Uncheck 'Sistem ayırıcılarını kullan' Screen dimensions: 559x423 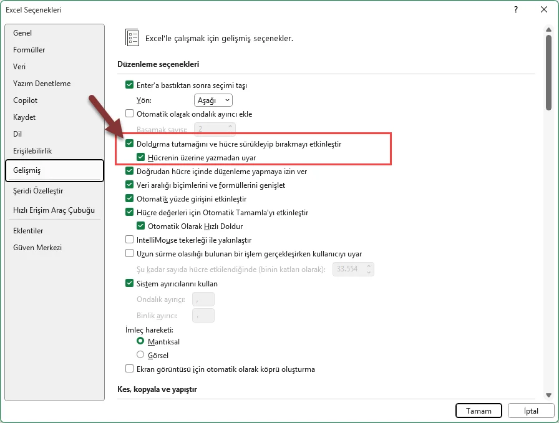coord(129,283)
